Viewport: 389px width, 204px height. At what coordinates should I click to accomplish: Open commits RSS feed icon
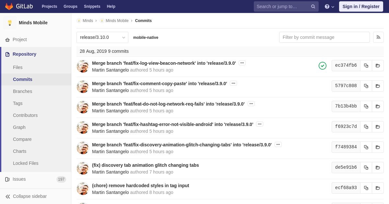(x=378, y=37)
